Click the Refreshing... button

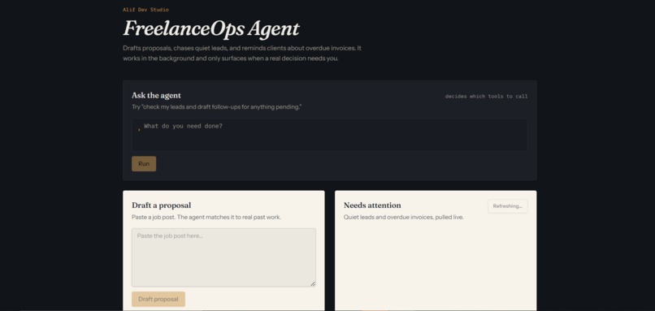[508, 206]
